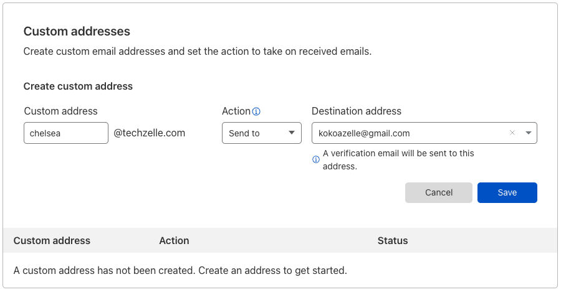Click the Create custom address subheading
This screenshot has width=561, height=292.
[x=78, y=86]
